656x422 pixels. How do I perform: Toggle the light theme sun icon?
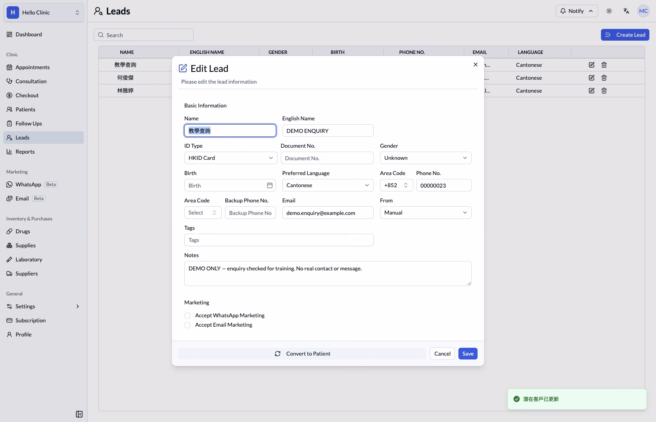tap(609, 11)
